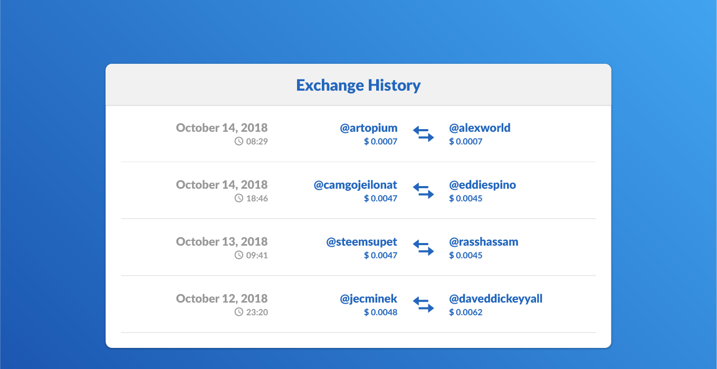Open the @artopium profile link
Screen dimensions: 717x369
369,128
